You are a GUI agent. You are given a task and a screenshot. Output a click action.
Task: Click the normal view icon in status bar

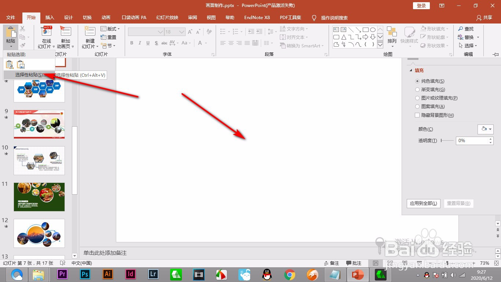click(375, 263)
